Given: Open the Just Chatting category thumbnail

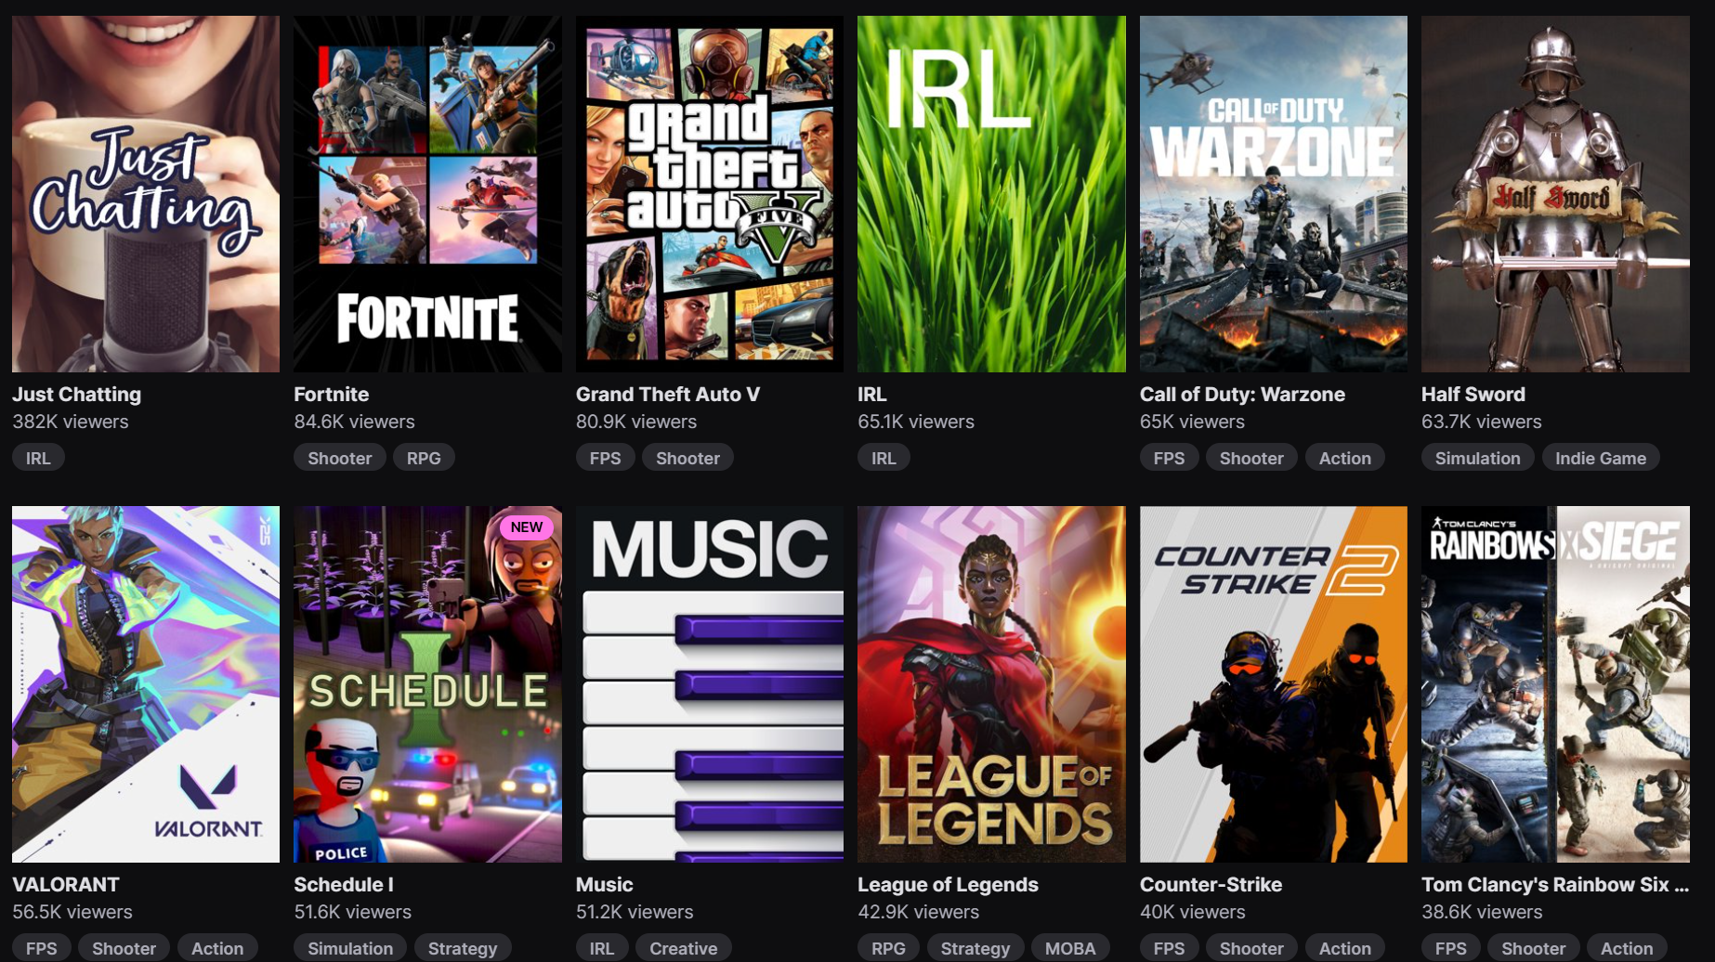Looking at the screenshot, I should tap(146, 193).
